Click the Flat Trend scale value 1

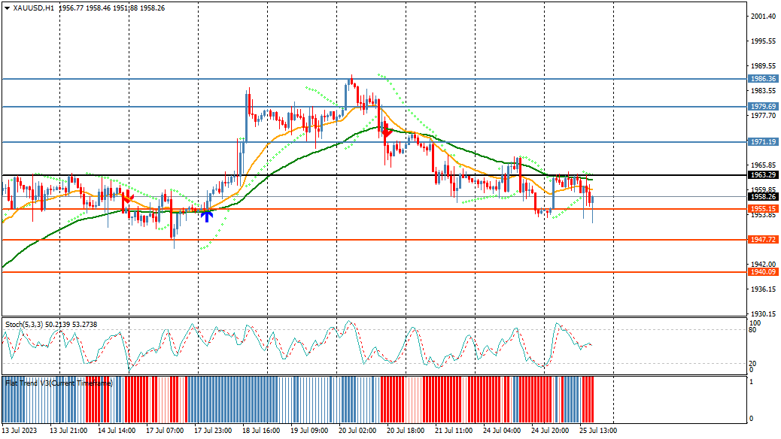(x=751, y=382)
